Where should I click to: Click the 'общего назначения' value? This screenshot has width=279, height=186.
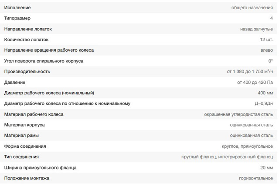point(252,8)
